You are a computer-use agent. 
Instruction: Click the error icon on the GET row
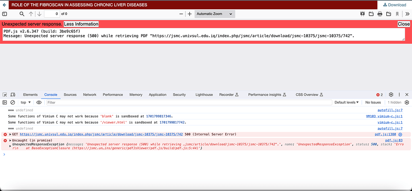[5, 135]
